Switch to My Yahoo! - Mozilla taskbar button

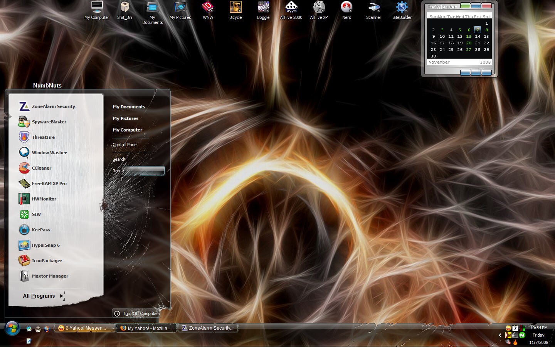pos(146,328)
